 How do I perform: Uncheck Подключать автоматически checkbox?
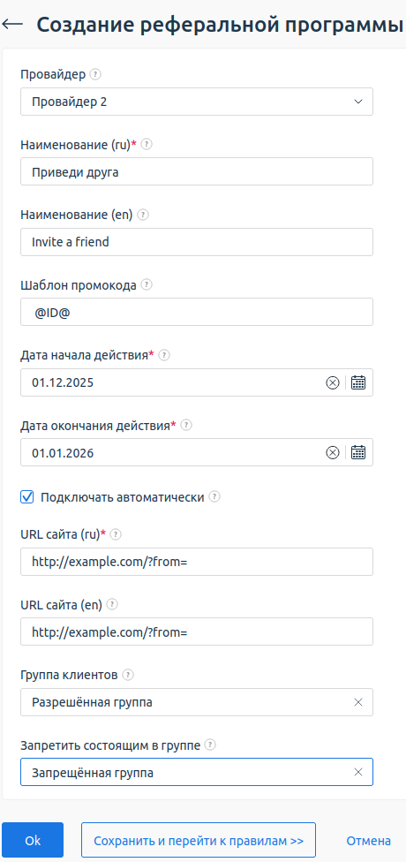(x=27, y=497)
